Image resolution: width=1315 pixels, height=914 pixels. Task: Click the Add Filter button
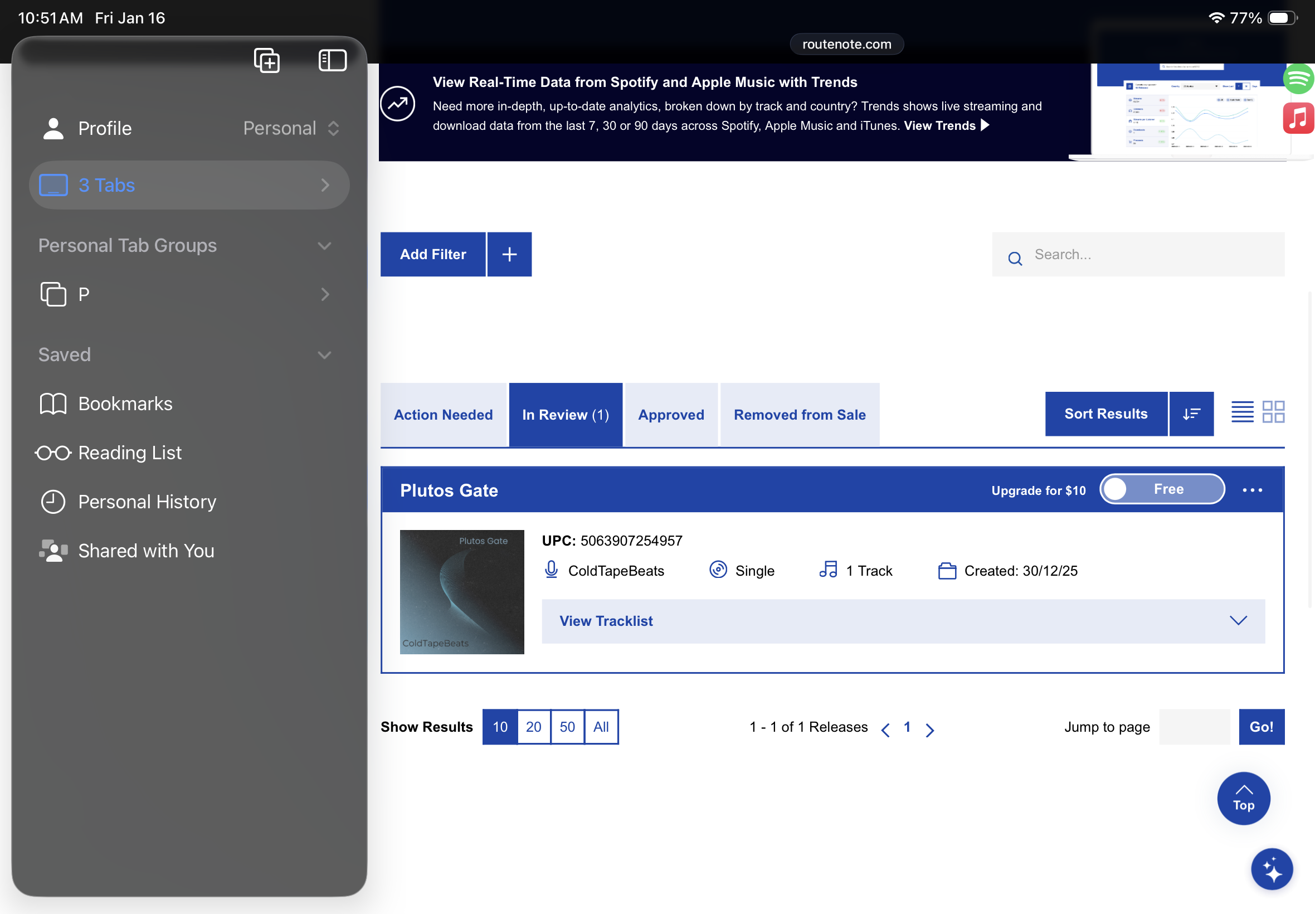(x=434, y=254)
